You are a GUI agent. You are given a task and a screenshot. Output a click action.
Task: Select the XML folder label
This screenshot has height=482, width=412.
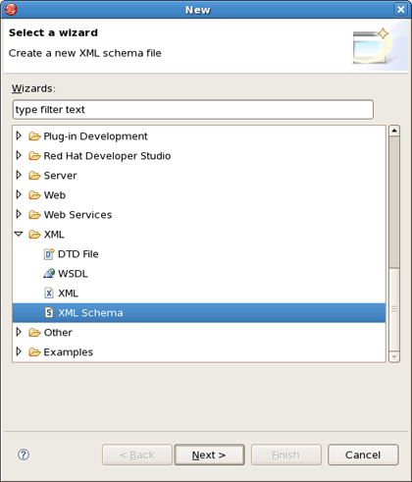54,235
